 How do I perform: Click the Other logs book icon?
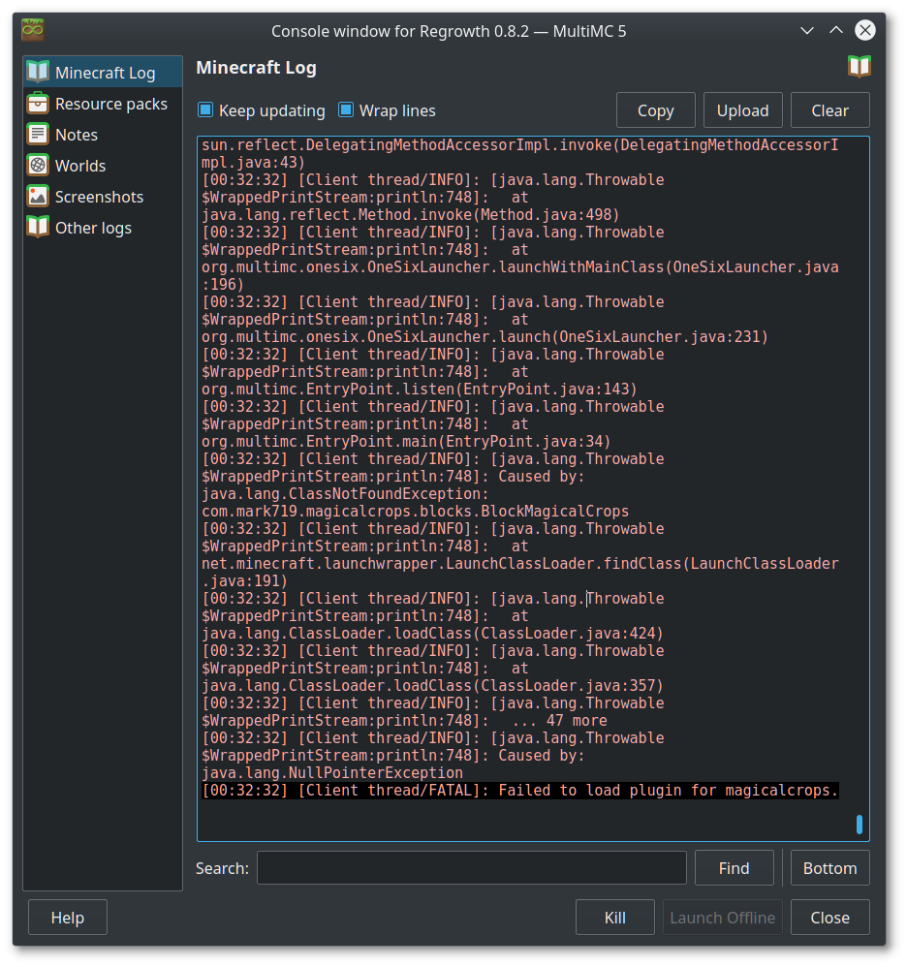click(x=38, y=227)
